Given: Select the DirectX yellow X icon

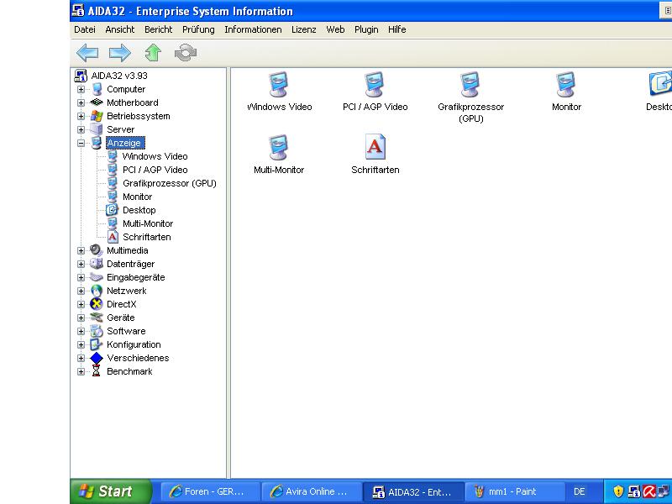Looking at the screenshot, I should 97,304.
